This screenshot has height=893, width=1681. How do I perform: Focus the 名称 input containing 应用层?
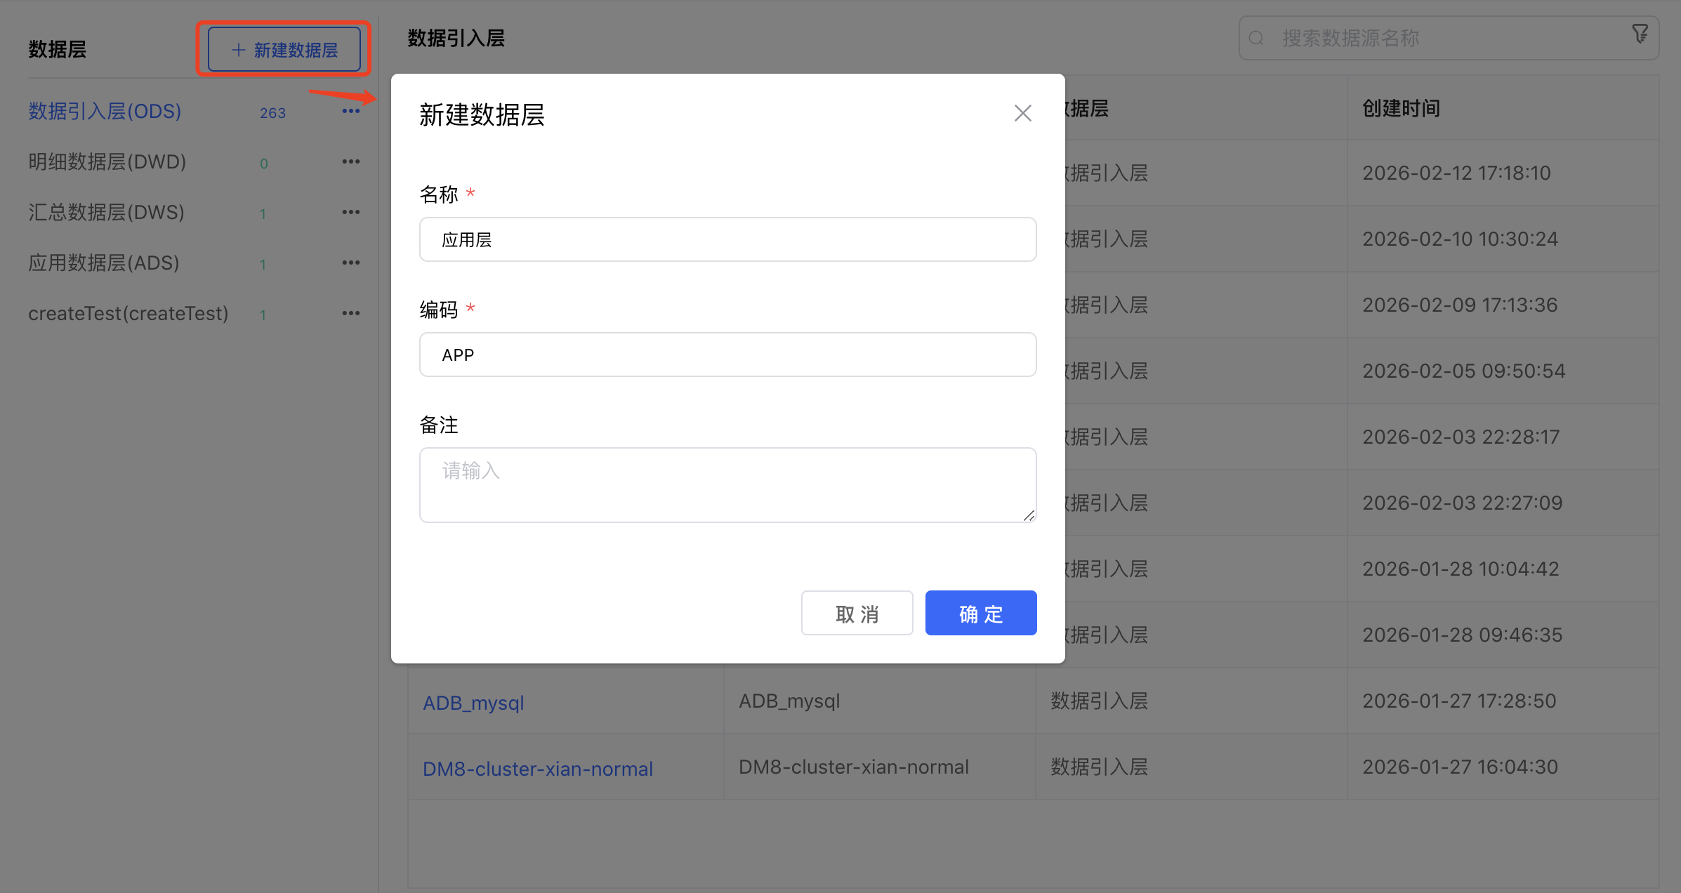click(x=727, y=240)
